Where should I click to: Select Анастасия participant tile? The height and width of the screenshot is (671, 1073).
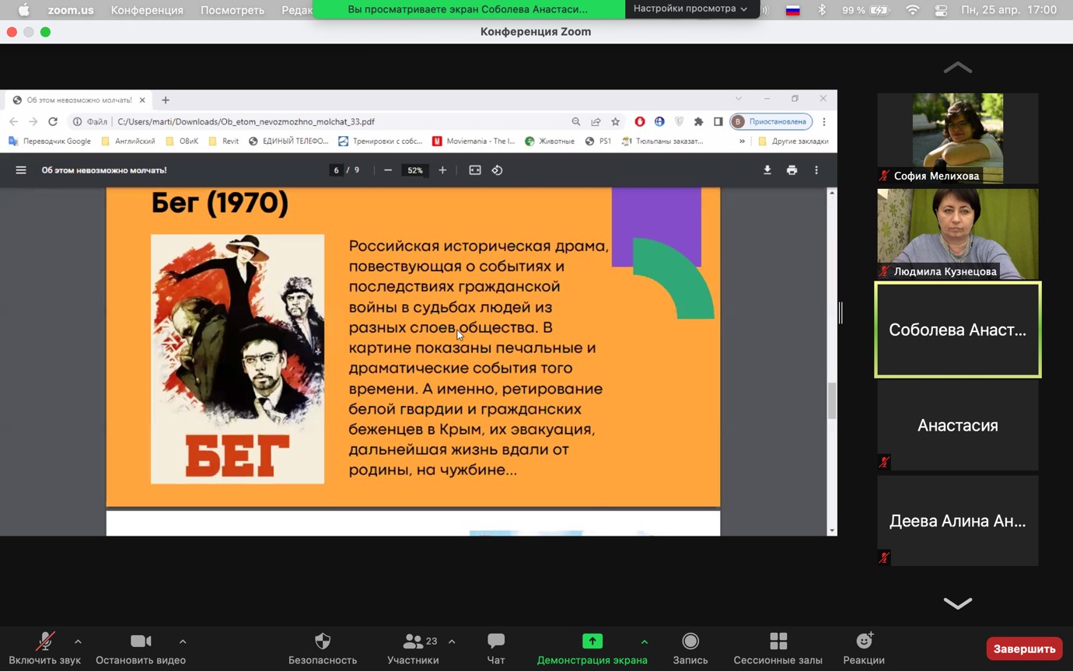coord(958,425)
